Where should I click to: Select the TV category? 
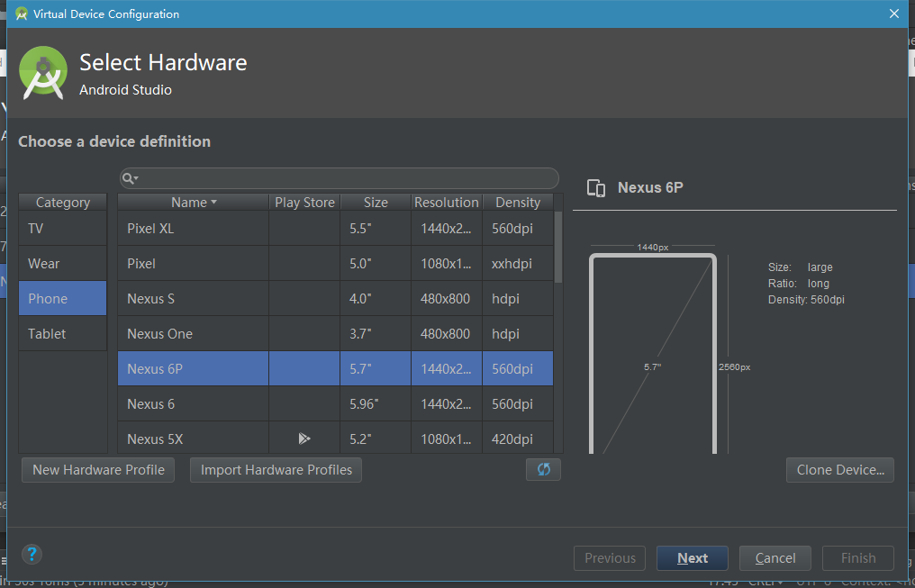tap(62, 228)
